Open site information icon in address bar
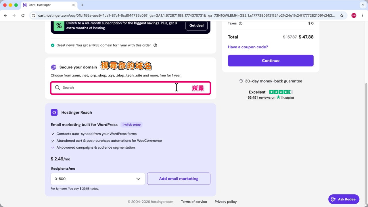Image resolution: width=368 pixels, height=207 pixels. tap(33, 16)
